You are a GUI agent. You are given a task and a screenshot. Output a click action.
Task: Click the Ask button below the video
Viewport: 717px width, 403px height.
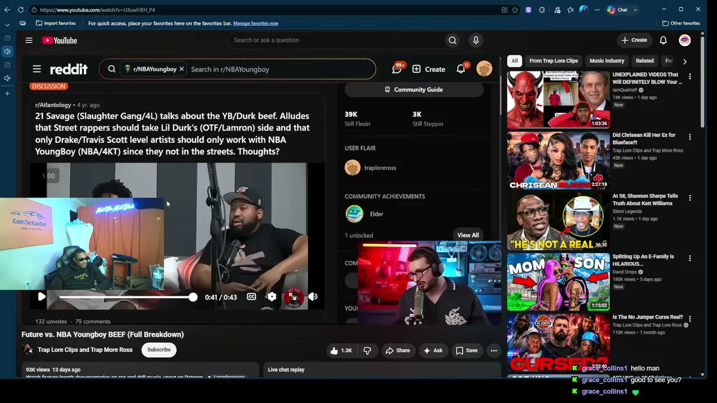tap(432, 350)
